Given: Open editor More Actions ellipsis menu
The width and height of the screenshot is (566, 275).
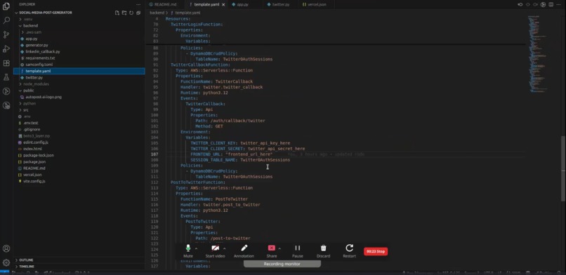Looking at the screenshot, I should tap(558, 4).
